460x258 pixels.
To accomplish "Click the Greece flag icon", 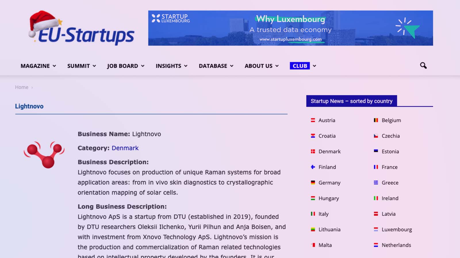I will pos(376,183).
